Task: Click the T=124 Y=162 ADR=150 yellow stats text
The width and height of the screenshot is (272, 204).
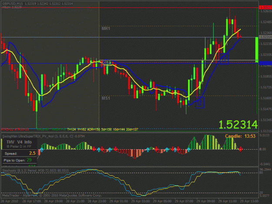Action: pos(103,129)
